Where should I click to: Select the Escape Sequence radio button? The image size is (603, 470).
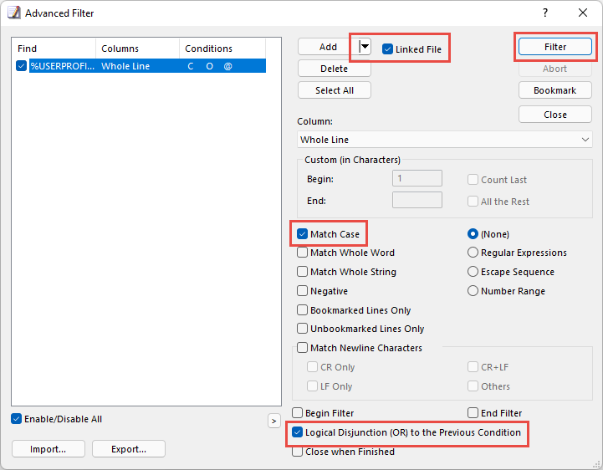point(473,272)
